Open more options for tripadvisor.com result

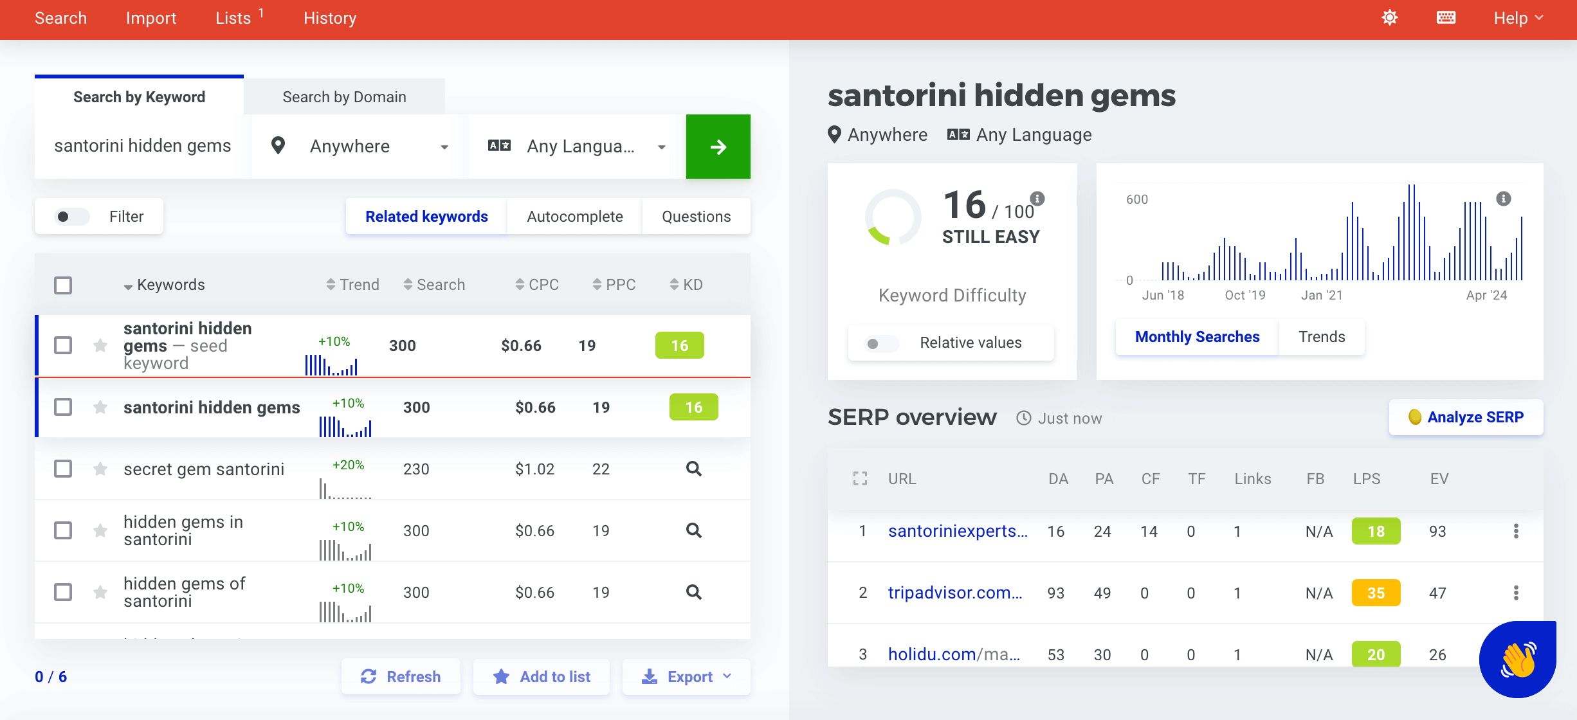pos(1516,593)
